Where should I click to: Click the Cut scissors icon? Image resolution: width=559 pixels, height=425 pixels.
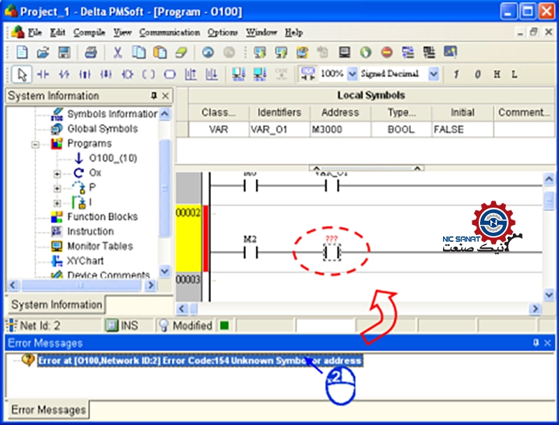(x=118, y=52)
